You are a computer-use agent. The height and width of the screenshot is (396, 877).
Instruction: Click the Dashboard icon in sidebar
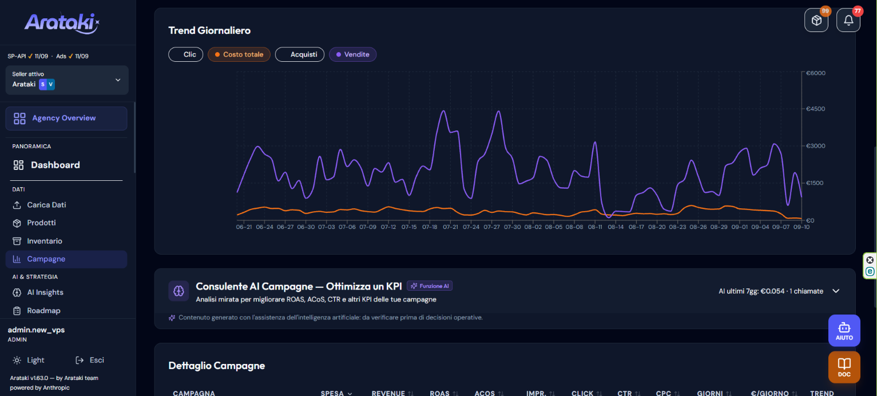(18, 165)
